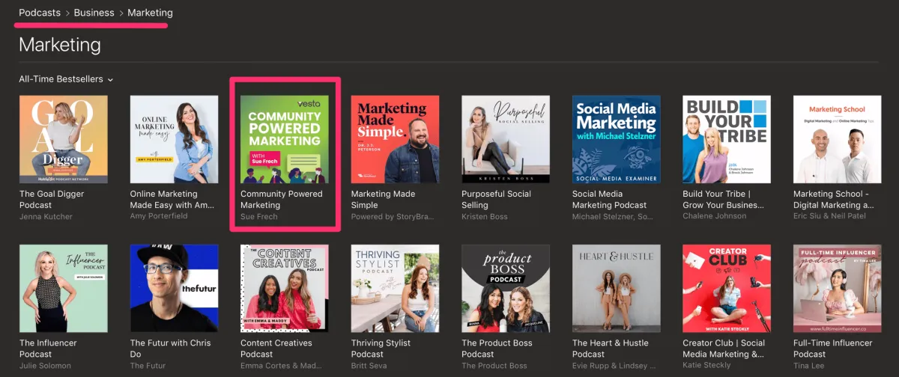Click 'Powered by StoryBra...' author text
This screenshot has height=377, width=899.
tap(393, 216)
